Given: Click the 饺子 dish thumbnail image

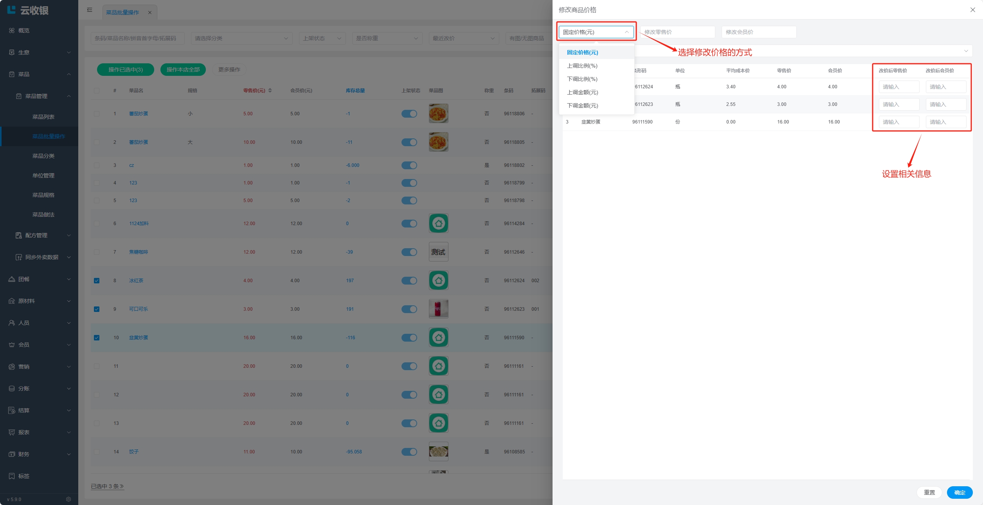Looking at the screenshot, I should pos(438,451).
